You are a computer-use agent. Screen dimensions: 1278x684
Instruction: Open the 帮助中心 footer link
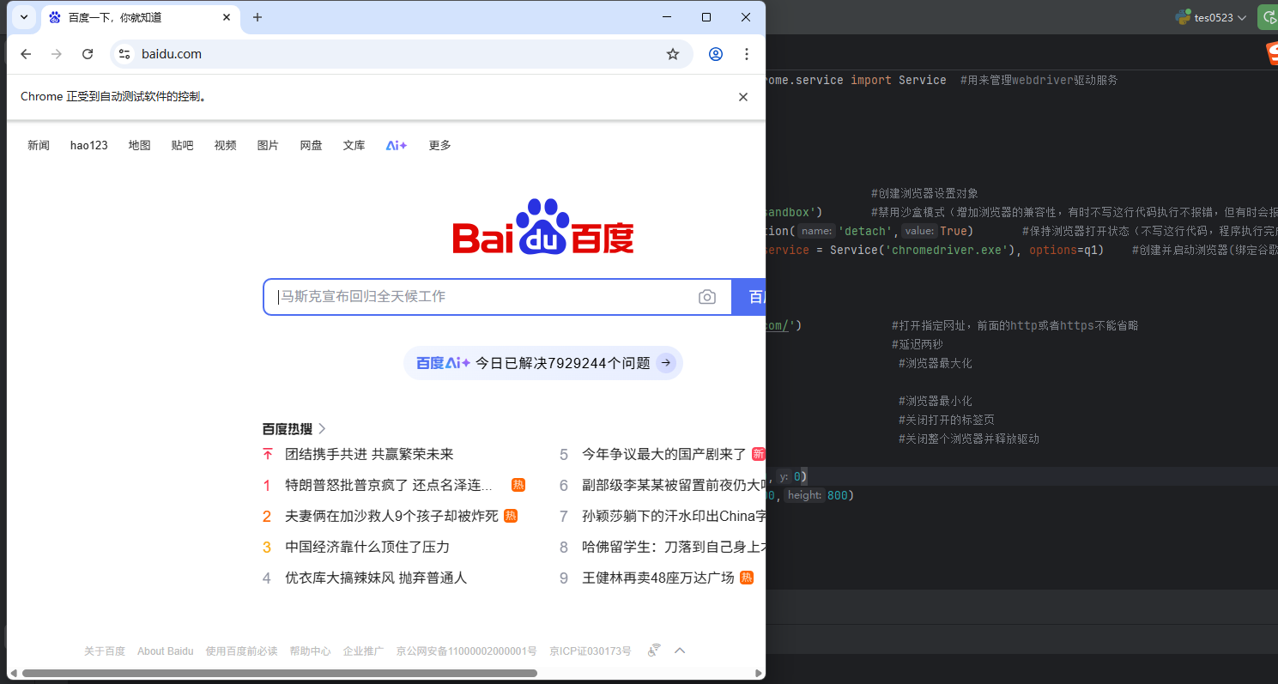(x=311, y=651)
